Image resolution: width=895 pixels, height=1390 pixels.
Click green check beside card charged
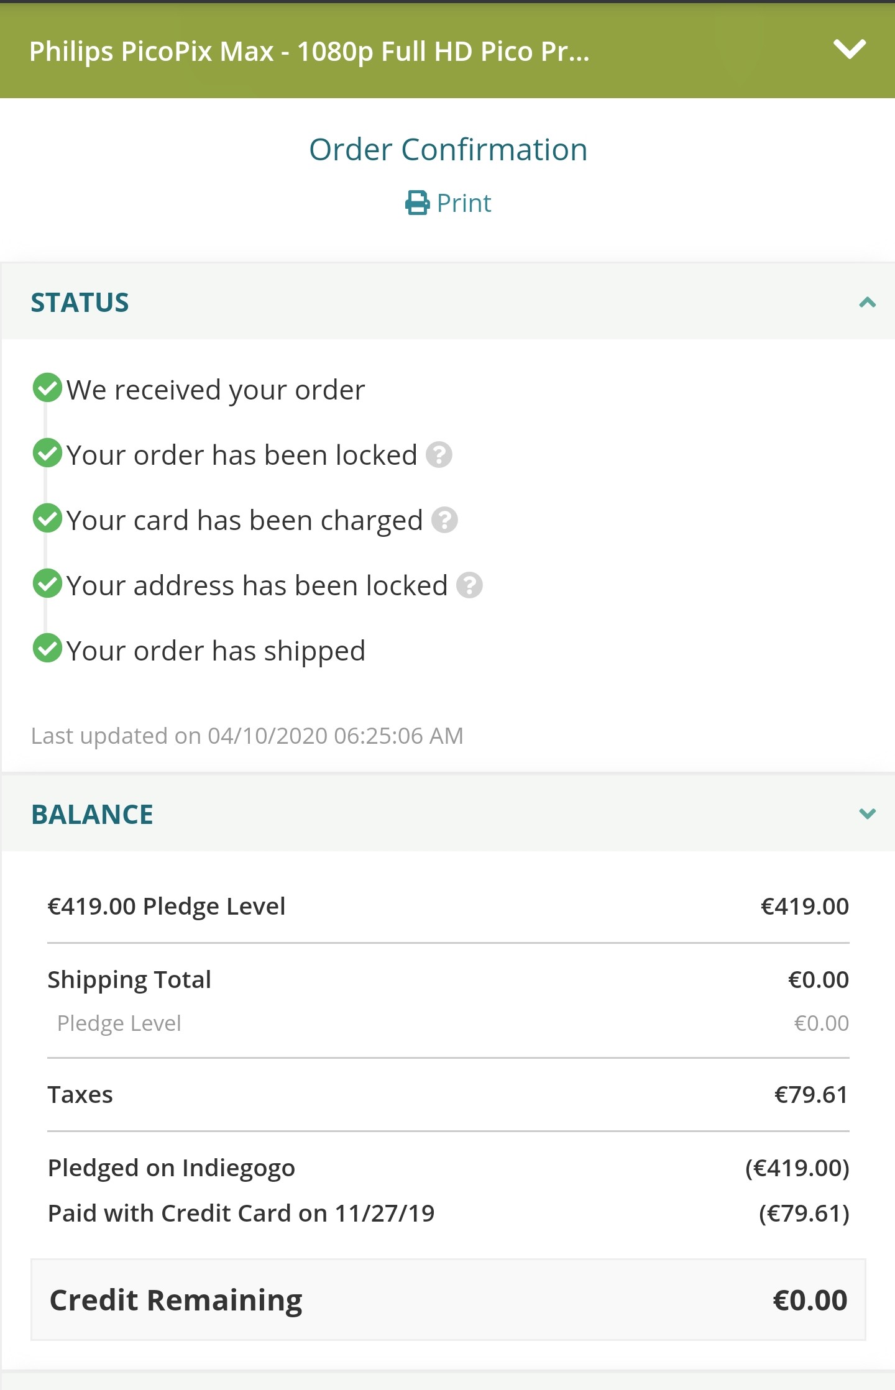pyautogui.click(x=47, y=518)
